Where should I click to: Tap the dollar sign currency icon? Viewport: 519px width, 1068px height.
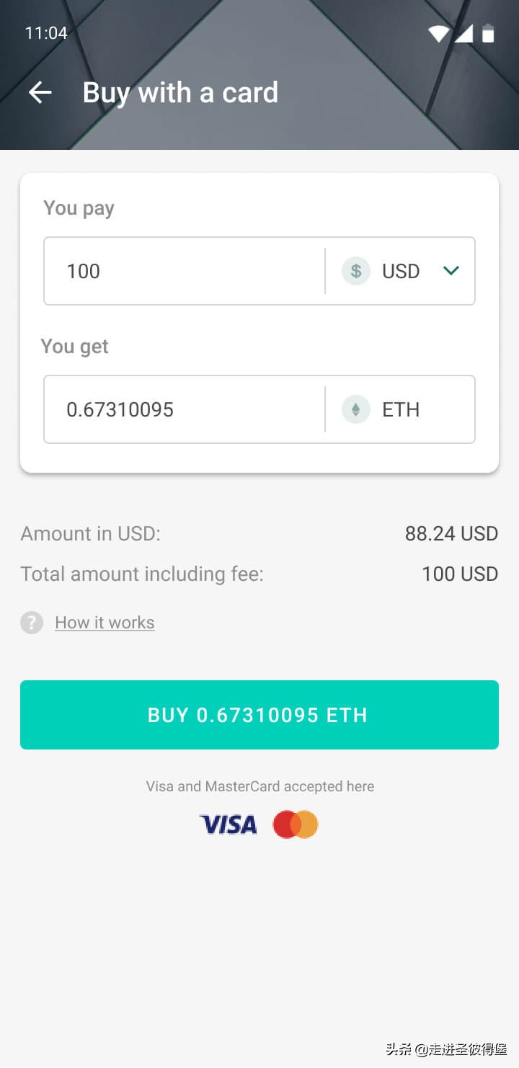(355, 271)
